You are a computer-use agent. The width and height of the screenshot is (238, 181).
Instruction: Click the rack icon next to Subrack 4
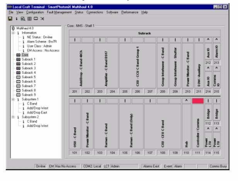coord(19,73)
